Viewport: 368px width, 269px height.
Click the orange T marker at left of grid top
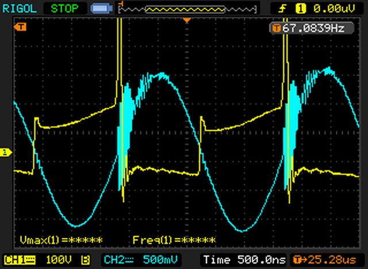coord(21,26)
